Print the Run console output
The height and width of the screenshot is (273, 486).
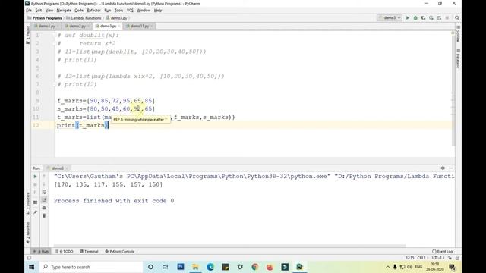coord(44,208)
